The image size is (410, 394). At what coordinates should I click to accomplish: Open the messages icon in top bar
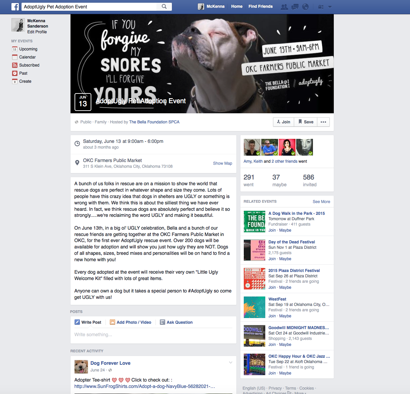click(x=295, y=7)
